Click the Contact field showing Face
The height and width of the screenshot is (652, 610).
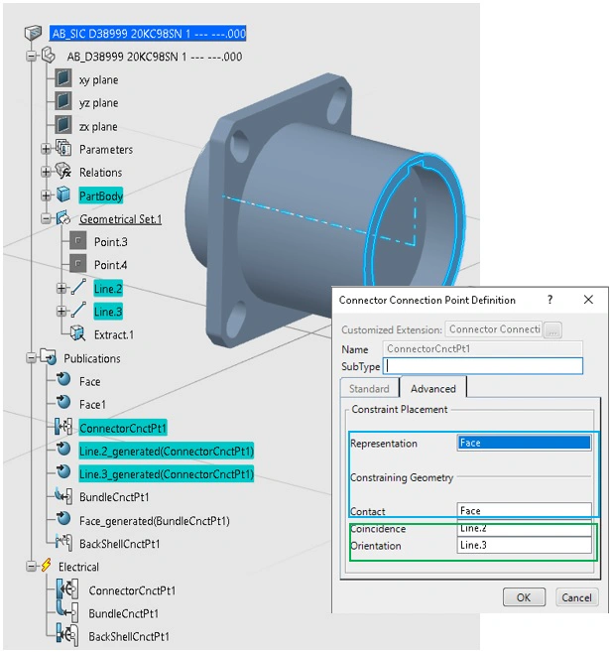(524, 510)
